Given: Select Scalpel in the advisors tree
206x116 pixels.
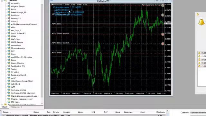Looking at the screenshot, I should point(14,69).
